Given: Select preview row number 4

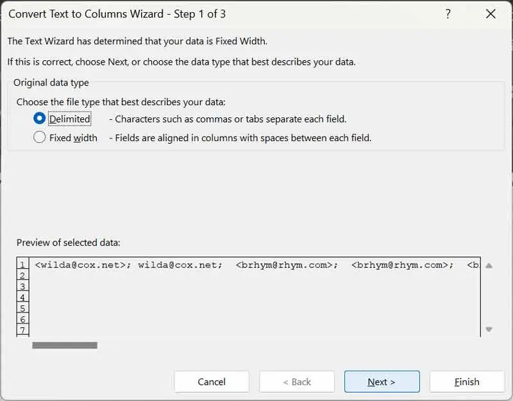Looking at the screenshot, I should coord(22,297).
